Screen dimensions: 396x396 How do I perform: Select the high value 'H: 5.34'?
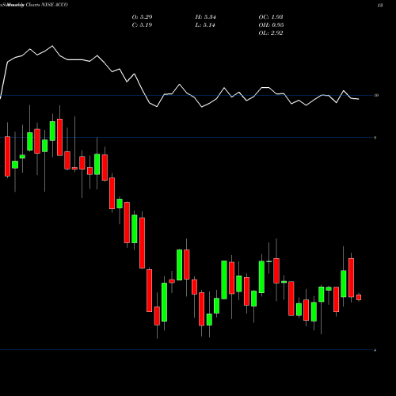205,17
